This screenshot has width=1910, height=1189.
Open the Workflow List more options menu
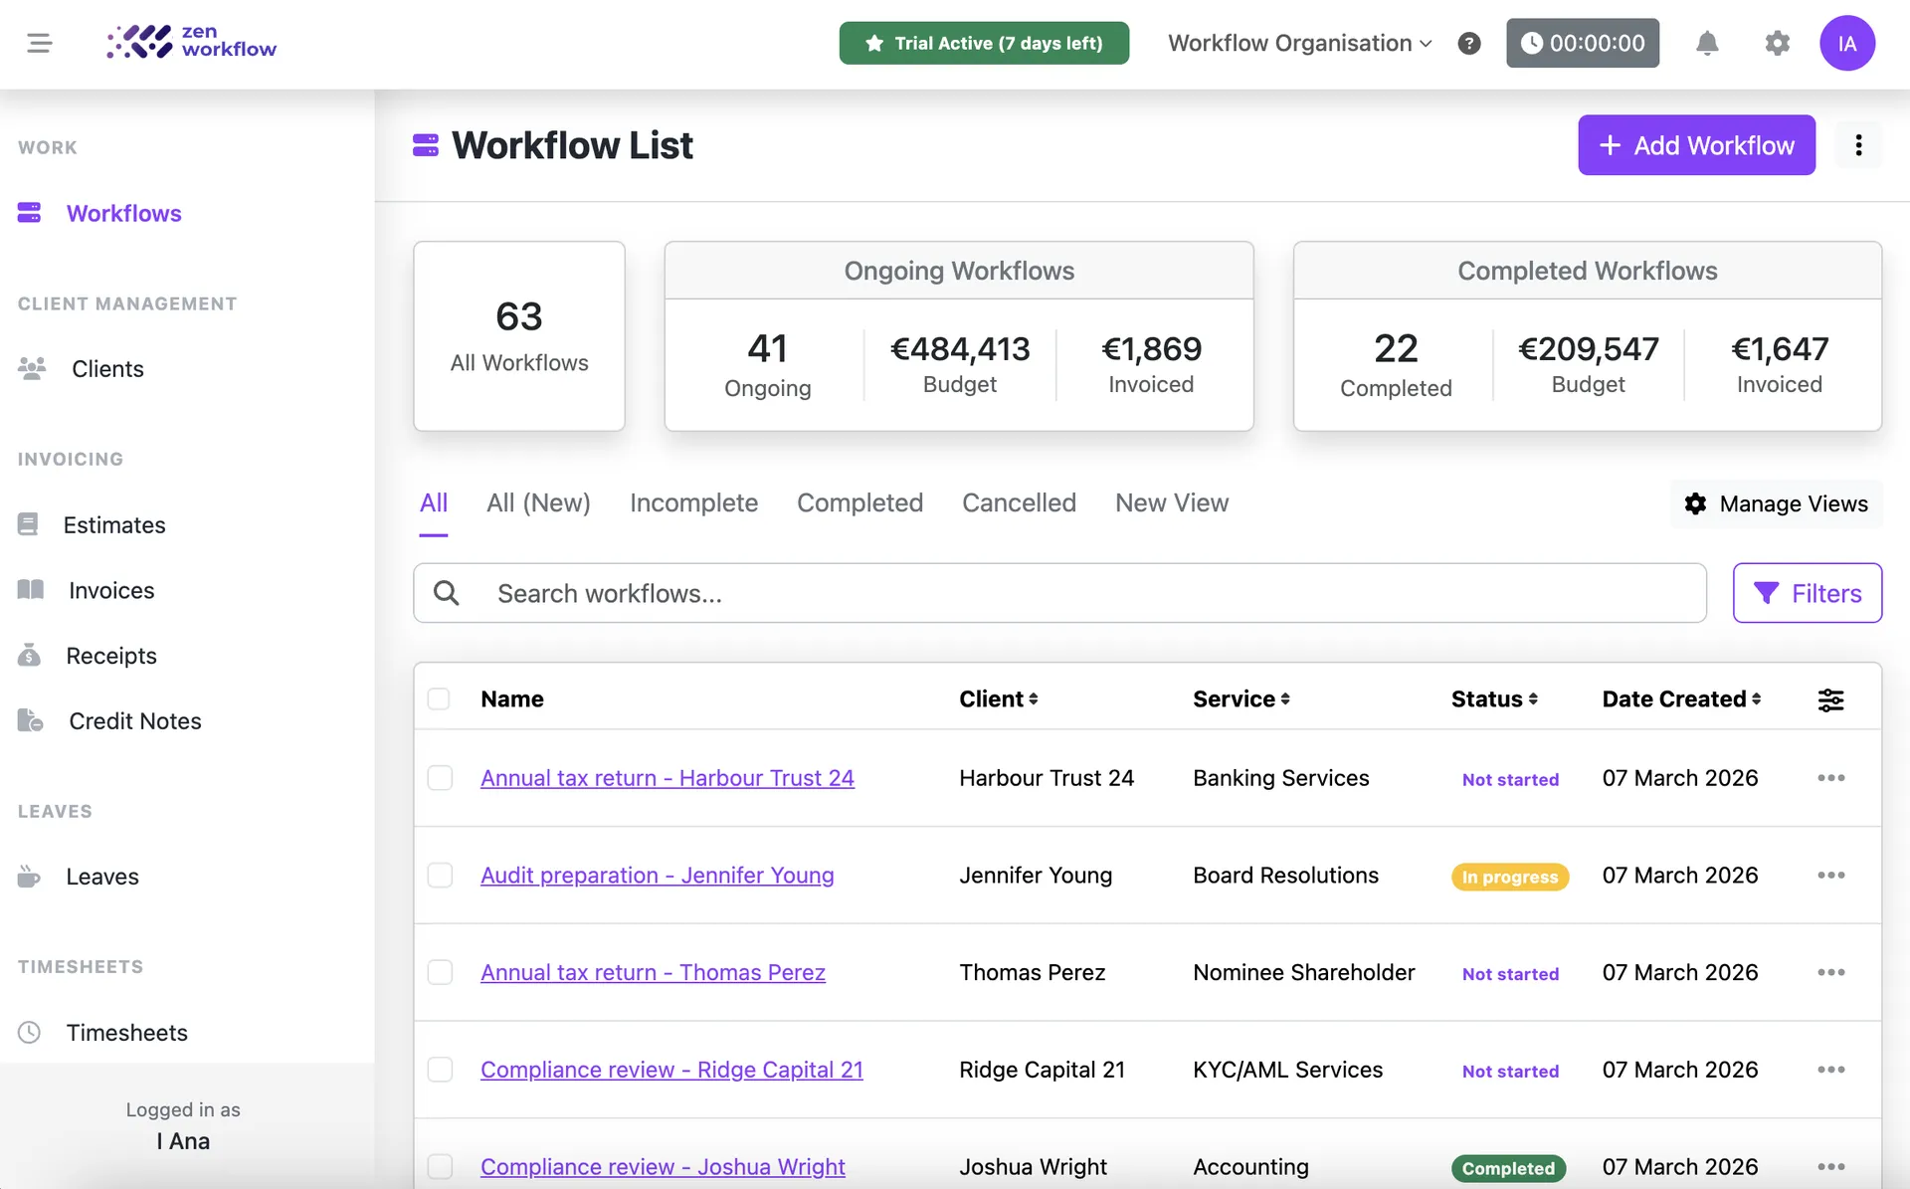point(1858,145)
